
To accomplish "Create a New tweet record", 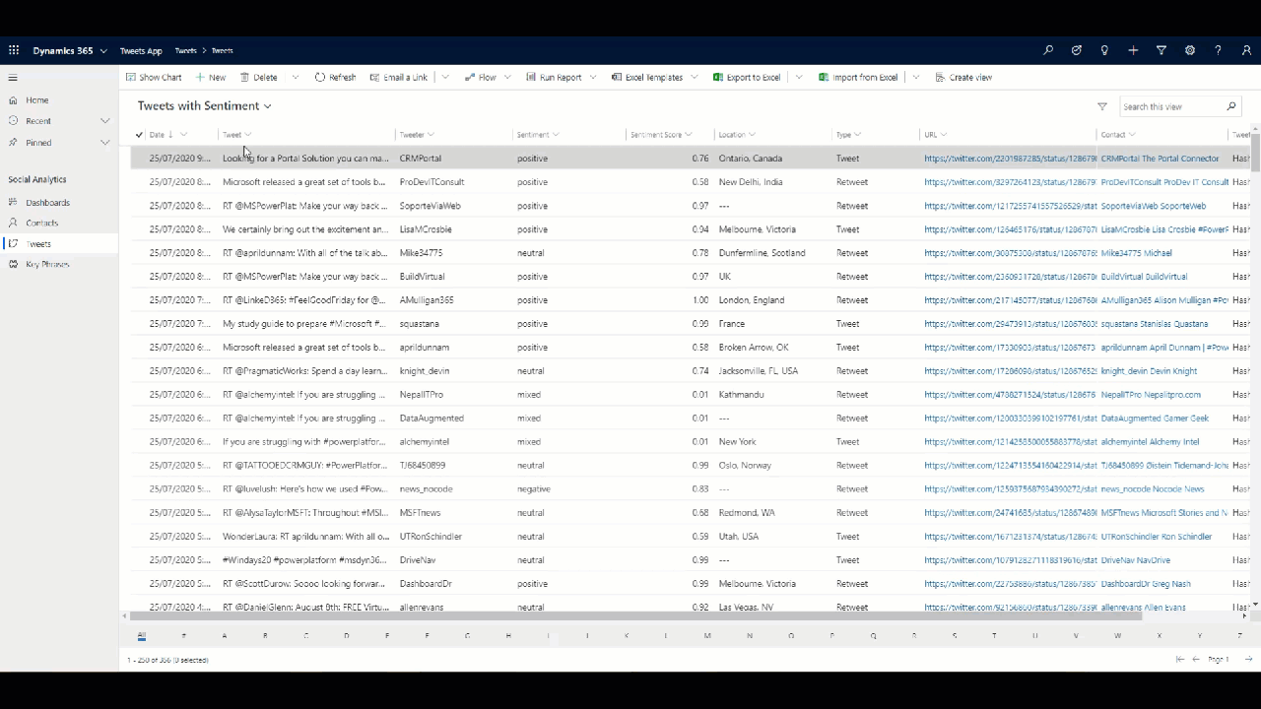I will pyautogui.click(x=211, y=77).
